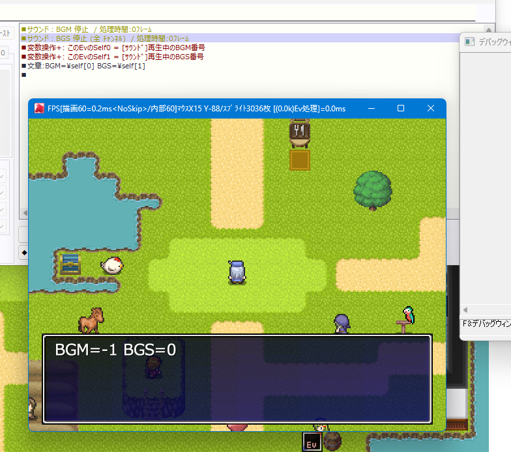
Task: Maximize the game test window
Action: pyautogui.click(x=401, y=108)
